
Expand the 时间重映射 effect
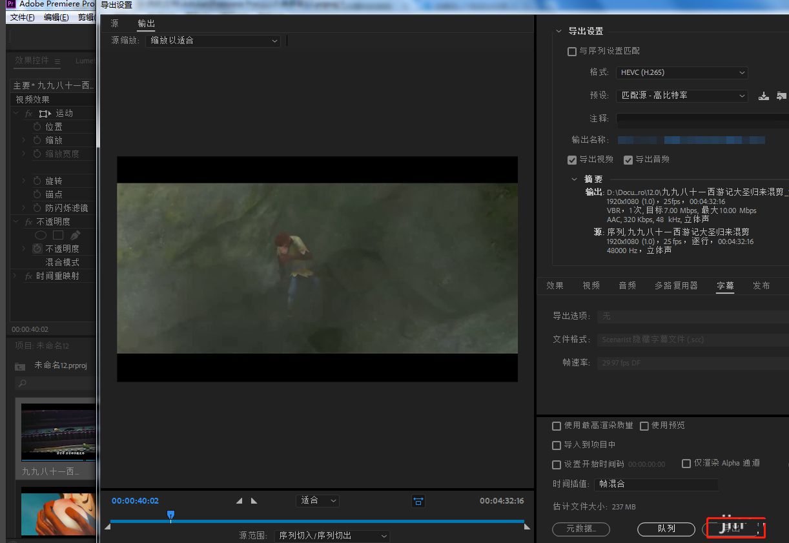(15, 276)
